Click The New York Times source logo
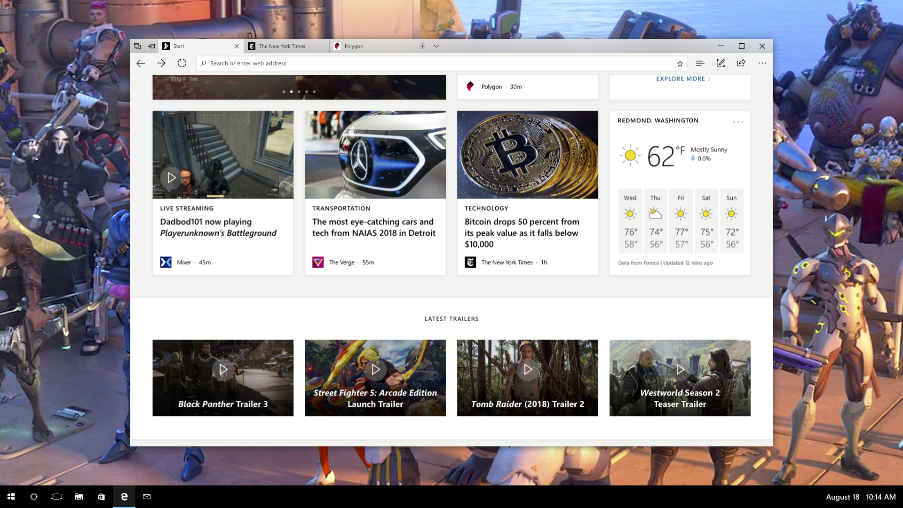The image size is (903, 508). [x=470, y=262]
